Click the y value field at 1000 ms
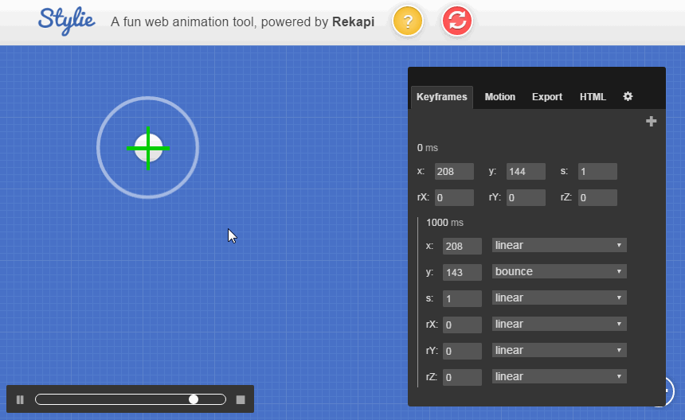685x420 pixels. tap(462, 272)
